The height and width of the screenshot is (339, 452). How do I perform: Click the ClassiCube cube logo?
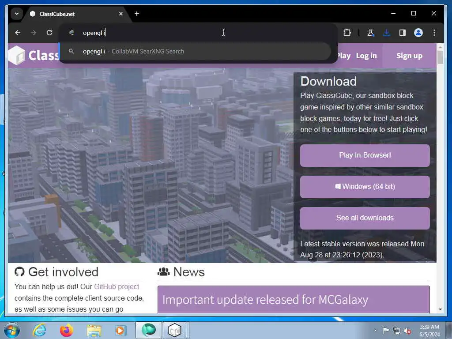[x=17, y=55]
